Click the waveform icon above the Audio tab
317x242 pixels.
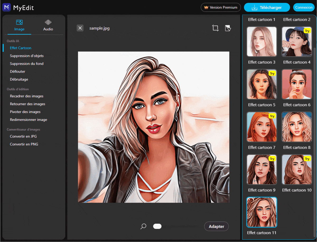[x=48, y=22]
